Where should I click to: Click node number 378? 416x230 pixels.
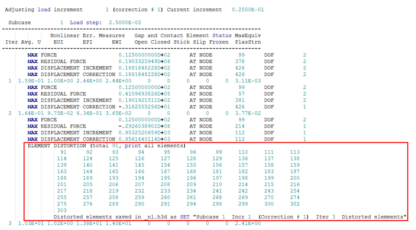[x=240, y=62]
